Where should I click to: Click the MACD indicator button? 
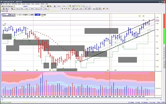point(32,9)
